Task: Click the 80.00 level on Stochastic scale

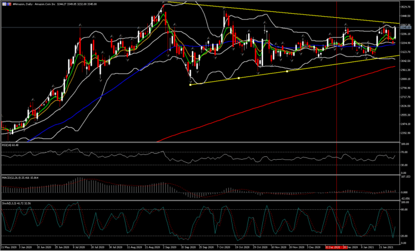Action: [404, 210]
